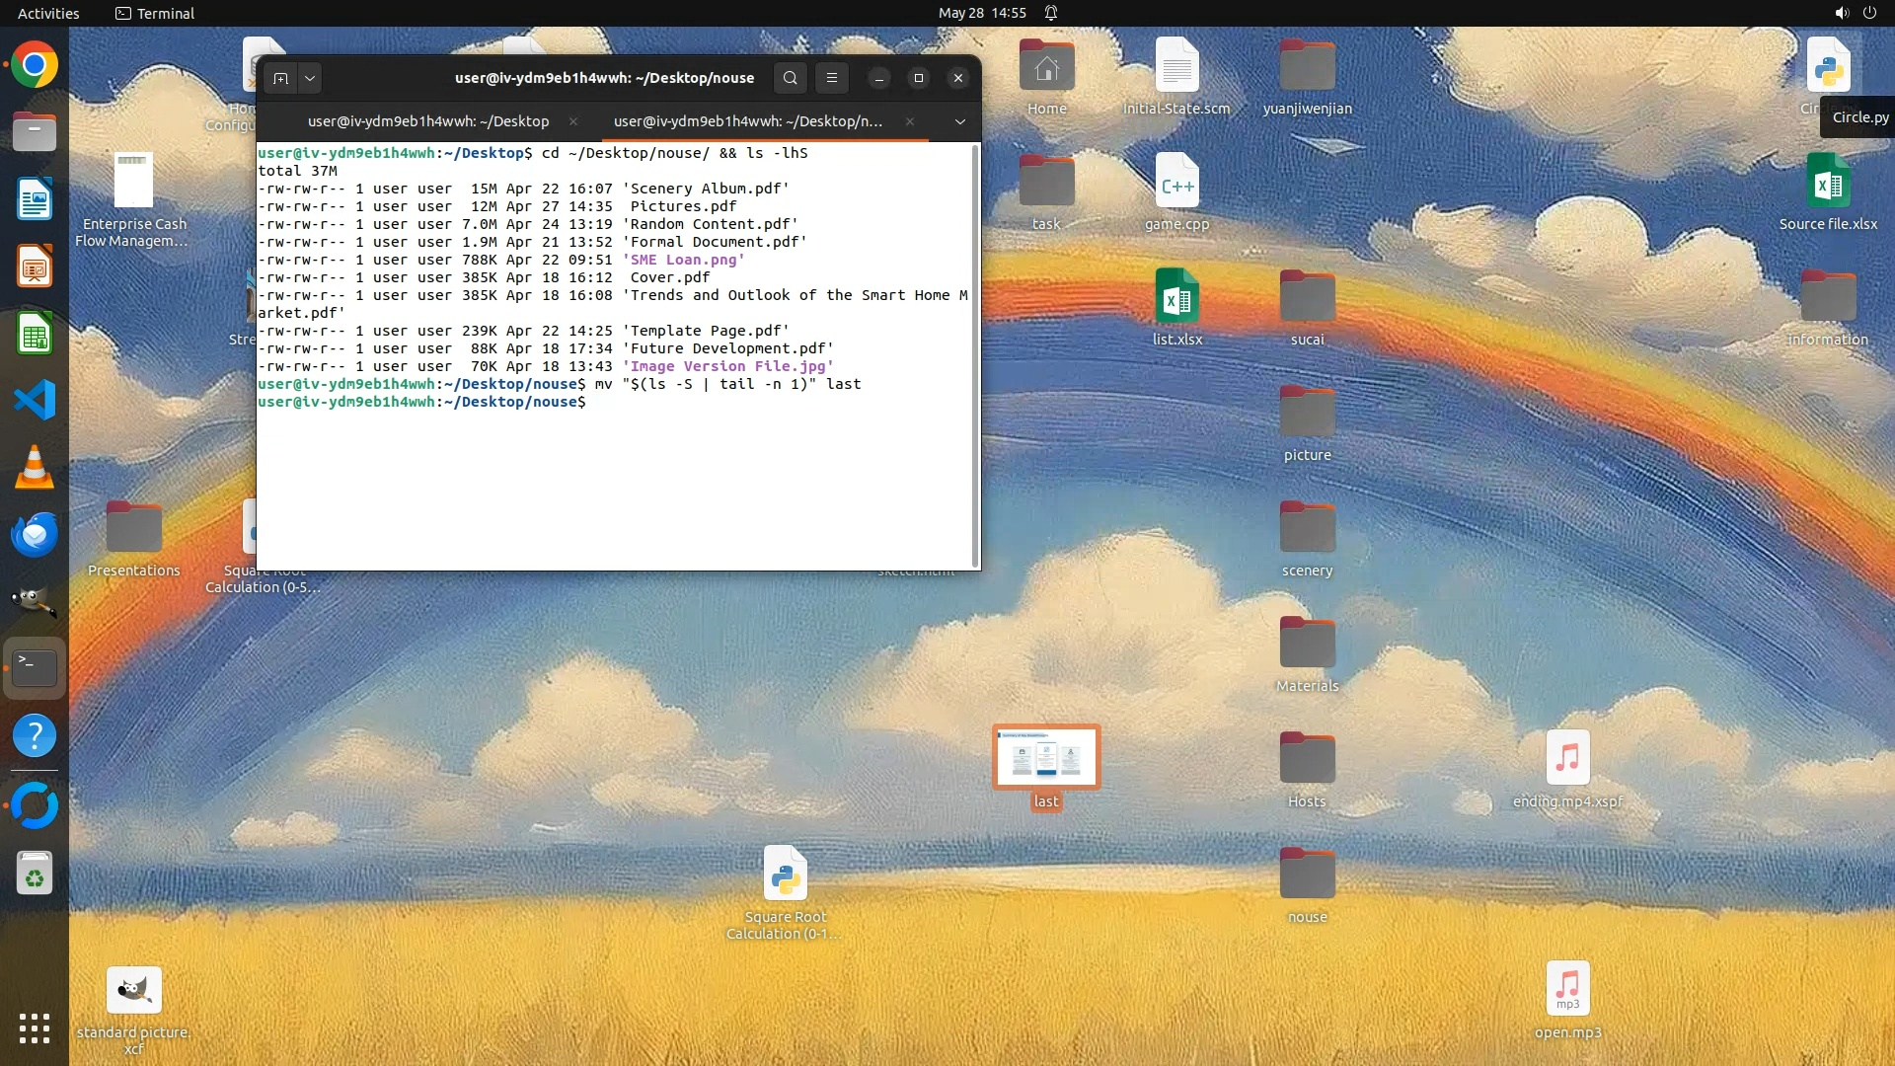
Task: Switch to the ~/Desktop terminal tab
Action: [x=427, y=121]
